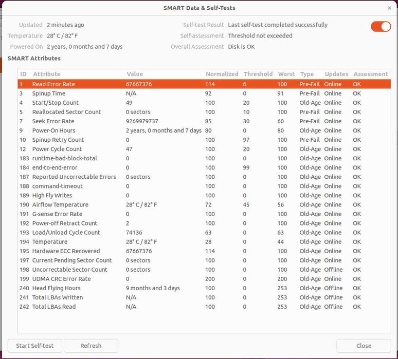Select the Spinup Retry Count row
The width and height of the screenshot is (398, 359).
pos(204,140)
